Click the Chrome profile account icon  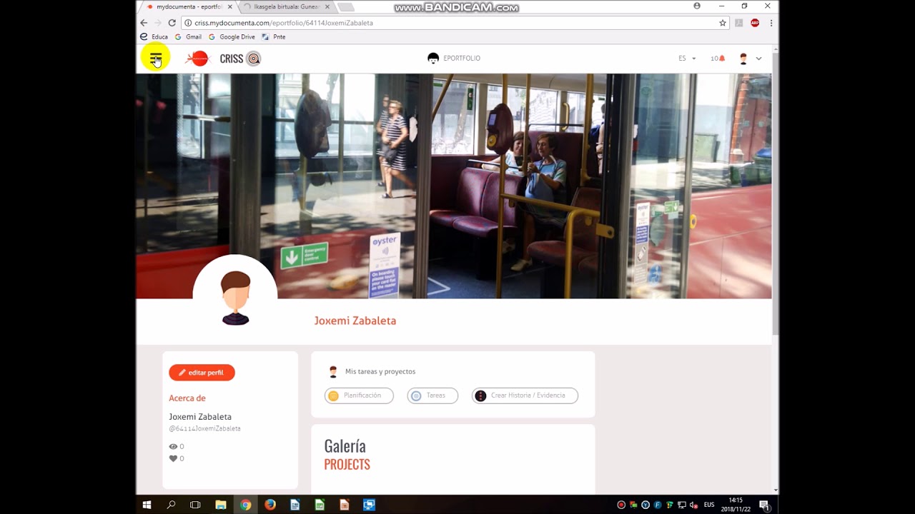click(x=697, y=6)
